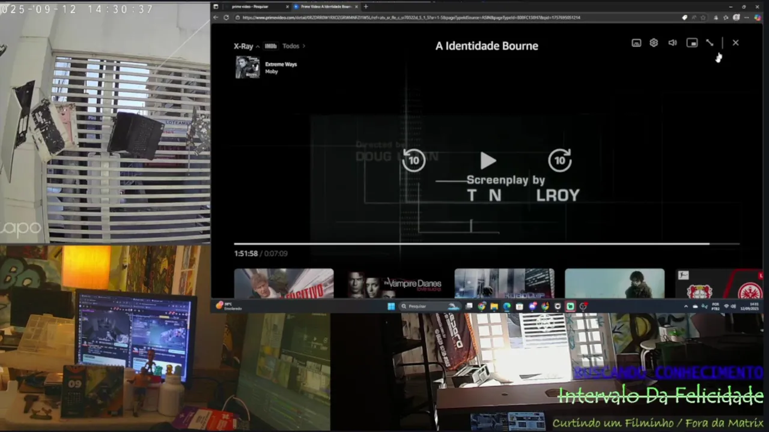The image size is (769, 432).
Task: Skip forward 10 seconds in the player
Action: [x=560, y=160]
